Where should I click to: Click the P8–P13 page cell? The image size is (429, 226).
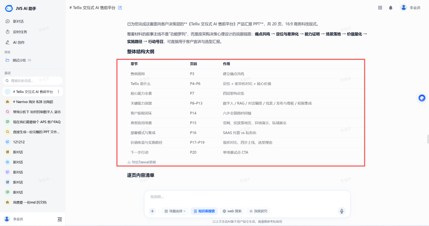(x=196, y=103)
